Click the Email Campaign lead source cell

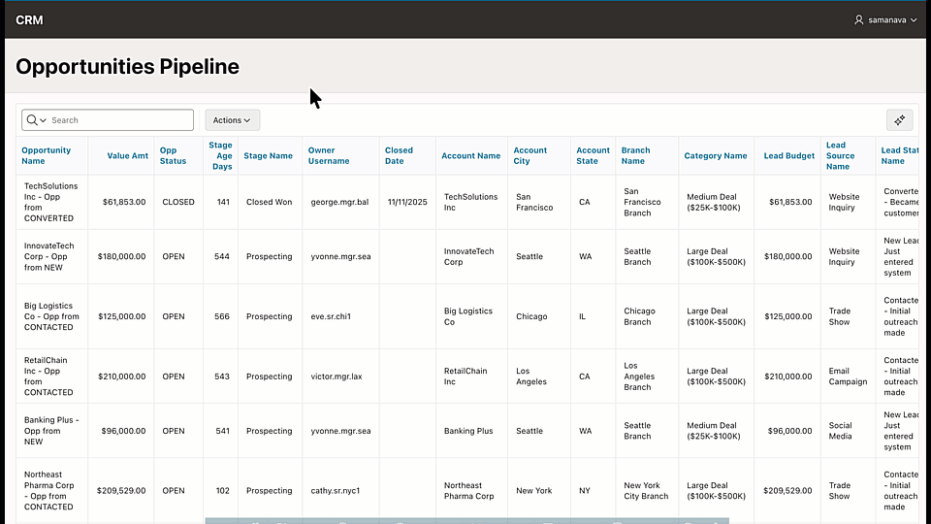[848, 377]
